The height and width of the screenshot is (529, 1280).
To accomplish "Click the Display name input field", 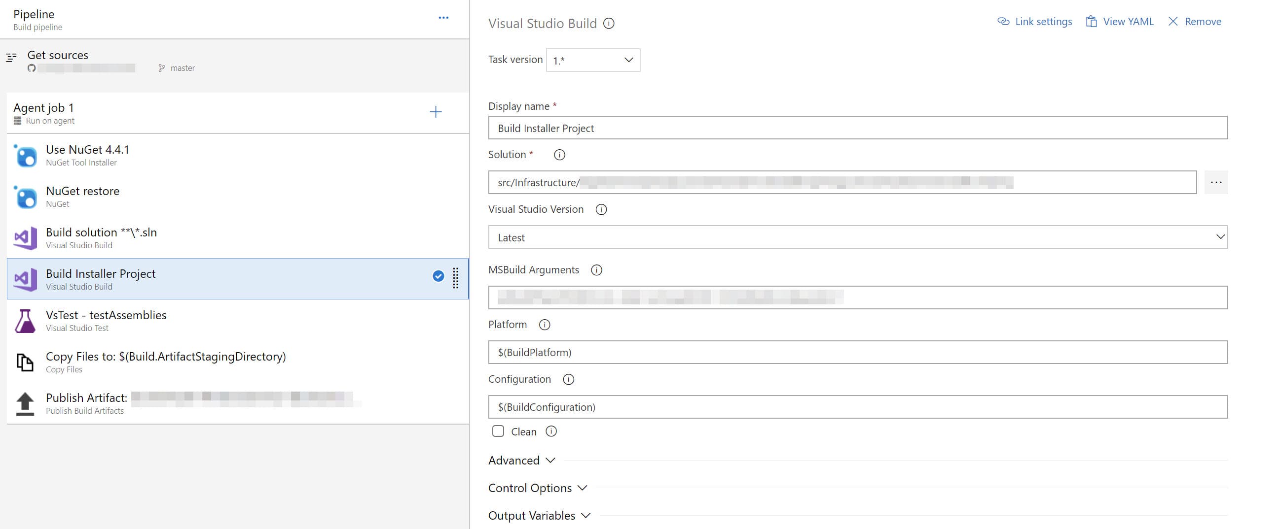I will pos(858,128).
